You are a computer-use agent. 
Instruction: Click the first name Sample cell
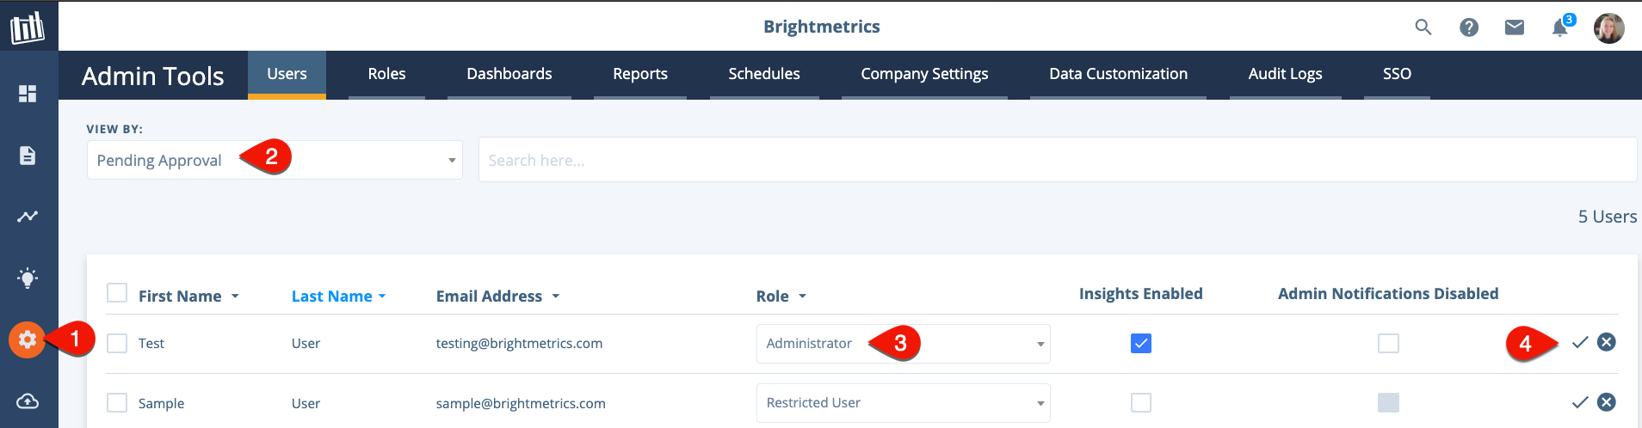tap(161, 403)
